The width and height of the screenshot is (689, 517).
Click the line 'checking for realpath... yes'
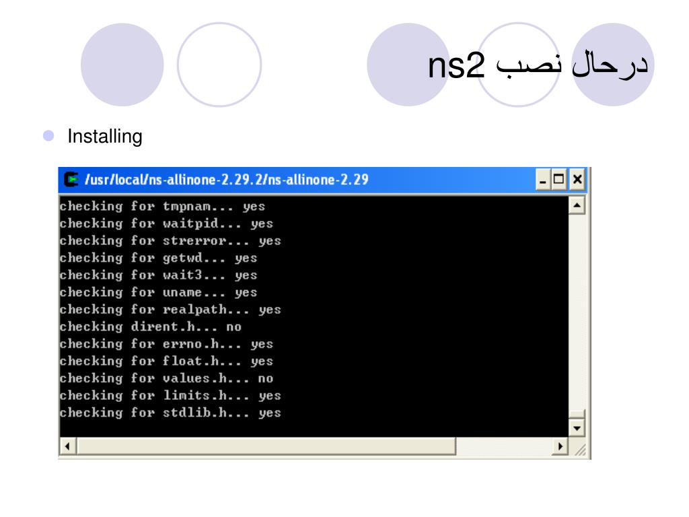[x=170, y=309]
